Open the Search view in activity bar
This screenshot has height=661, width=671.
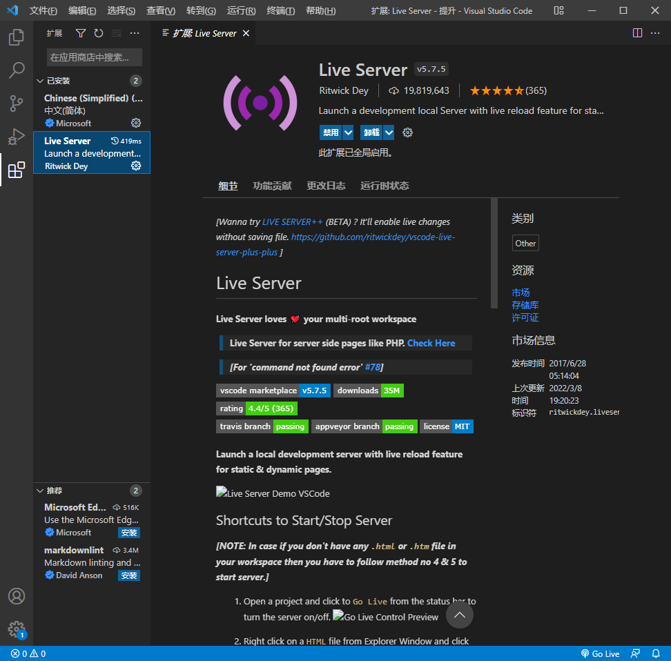[17, 70]
